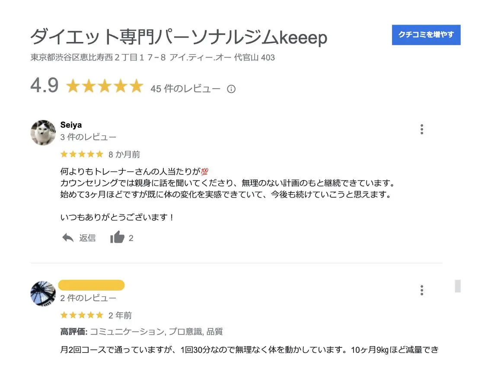
Task: Click the scrollbar thumb at right edge
Action: 457,286
